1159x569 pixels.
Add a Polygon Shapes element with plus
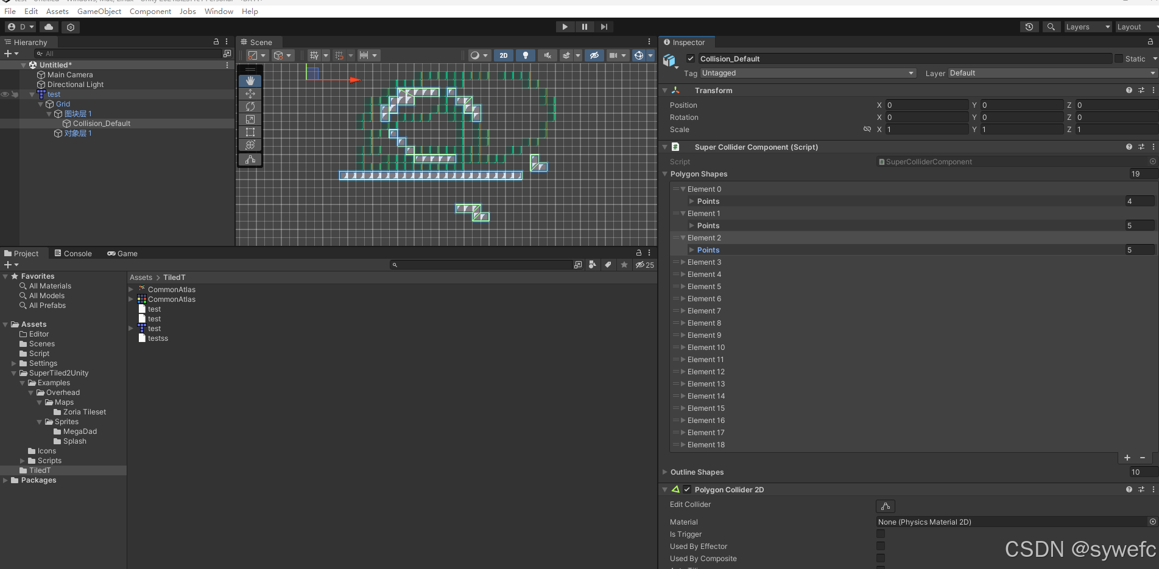pos(1127,458)
